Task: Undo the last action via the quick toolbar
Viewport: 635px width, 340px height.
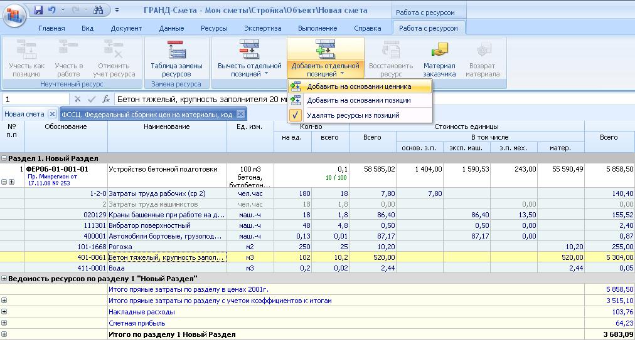Action: (x=52, y=10)
